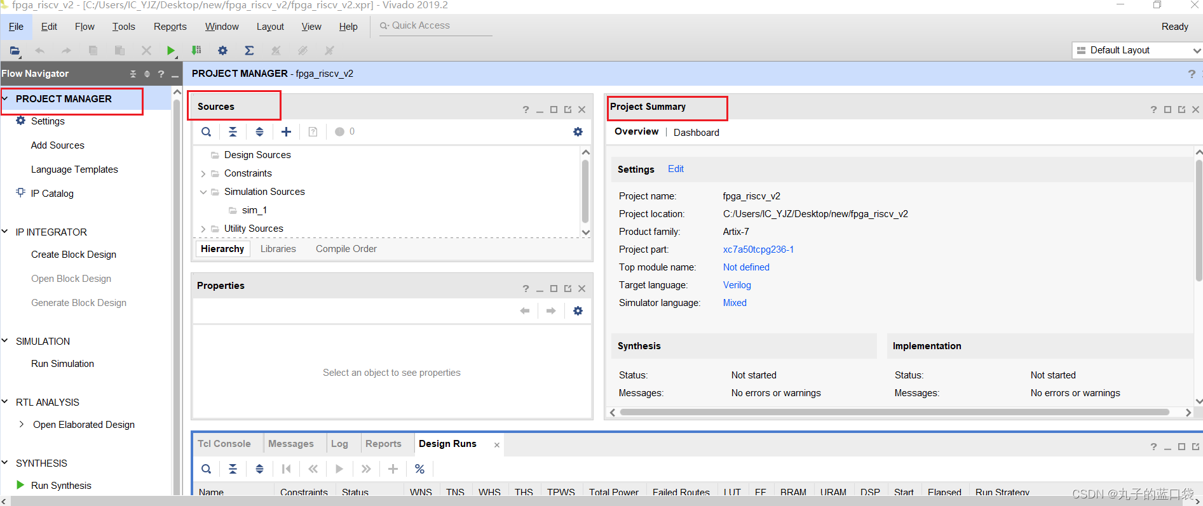Search within the Sources panel

[206, 131]
